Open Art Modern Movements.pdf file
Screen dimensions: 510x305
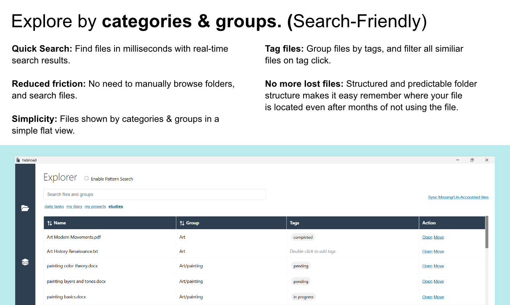click(x=427, y=237)
